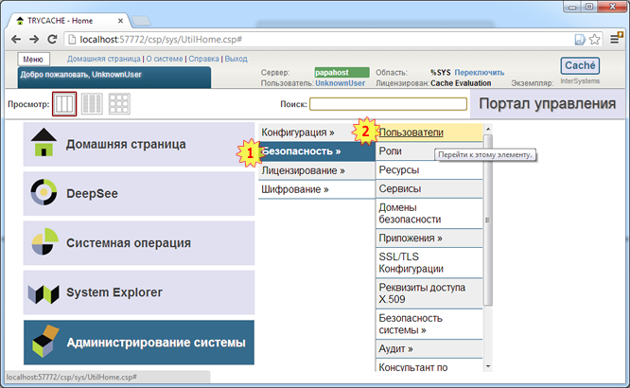630x388 pixels.
Task: Expand the Лицензирование » submenu
Action: point(317,170)
